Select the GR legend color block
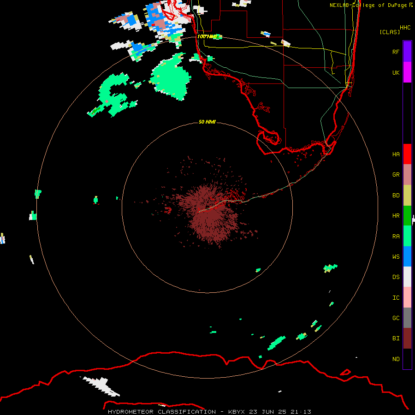 click(407, 175)
